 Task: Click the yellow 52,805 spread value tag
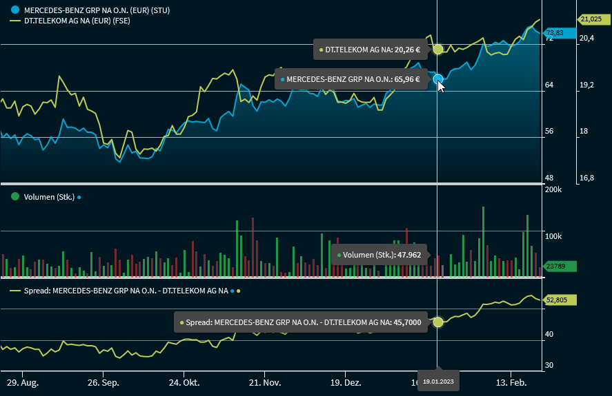[x=559, y=300]
